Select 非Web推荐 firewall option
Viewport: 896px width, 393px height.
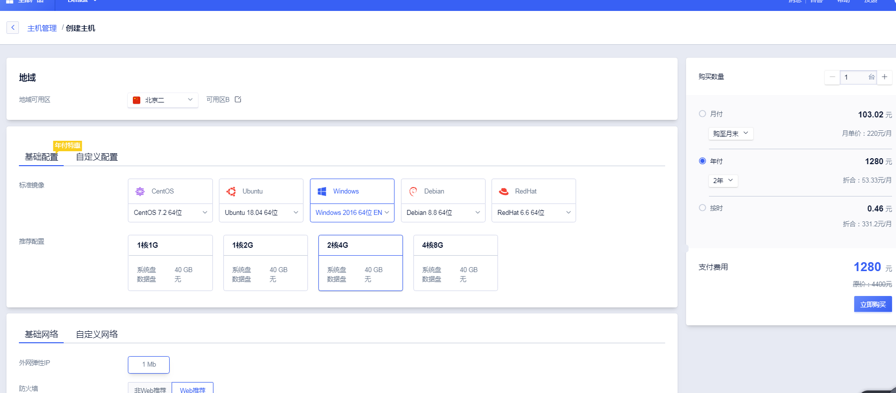click(x=150, y=388)
